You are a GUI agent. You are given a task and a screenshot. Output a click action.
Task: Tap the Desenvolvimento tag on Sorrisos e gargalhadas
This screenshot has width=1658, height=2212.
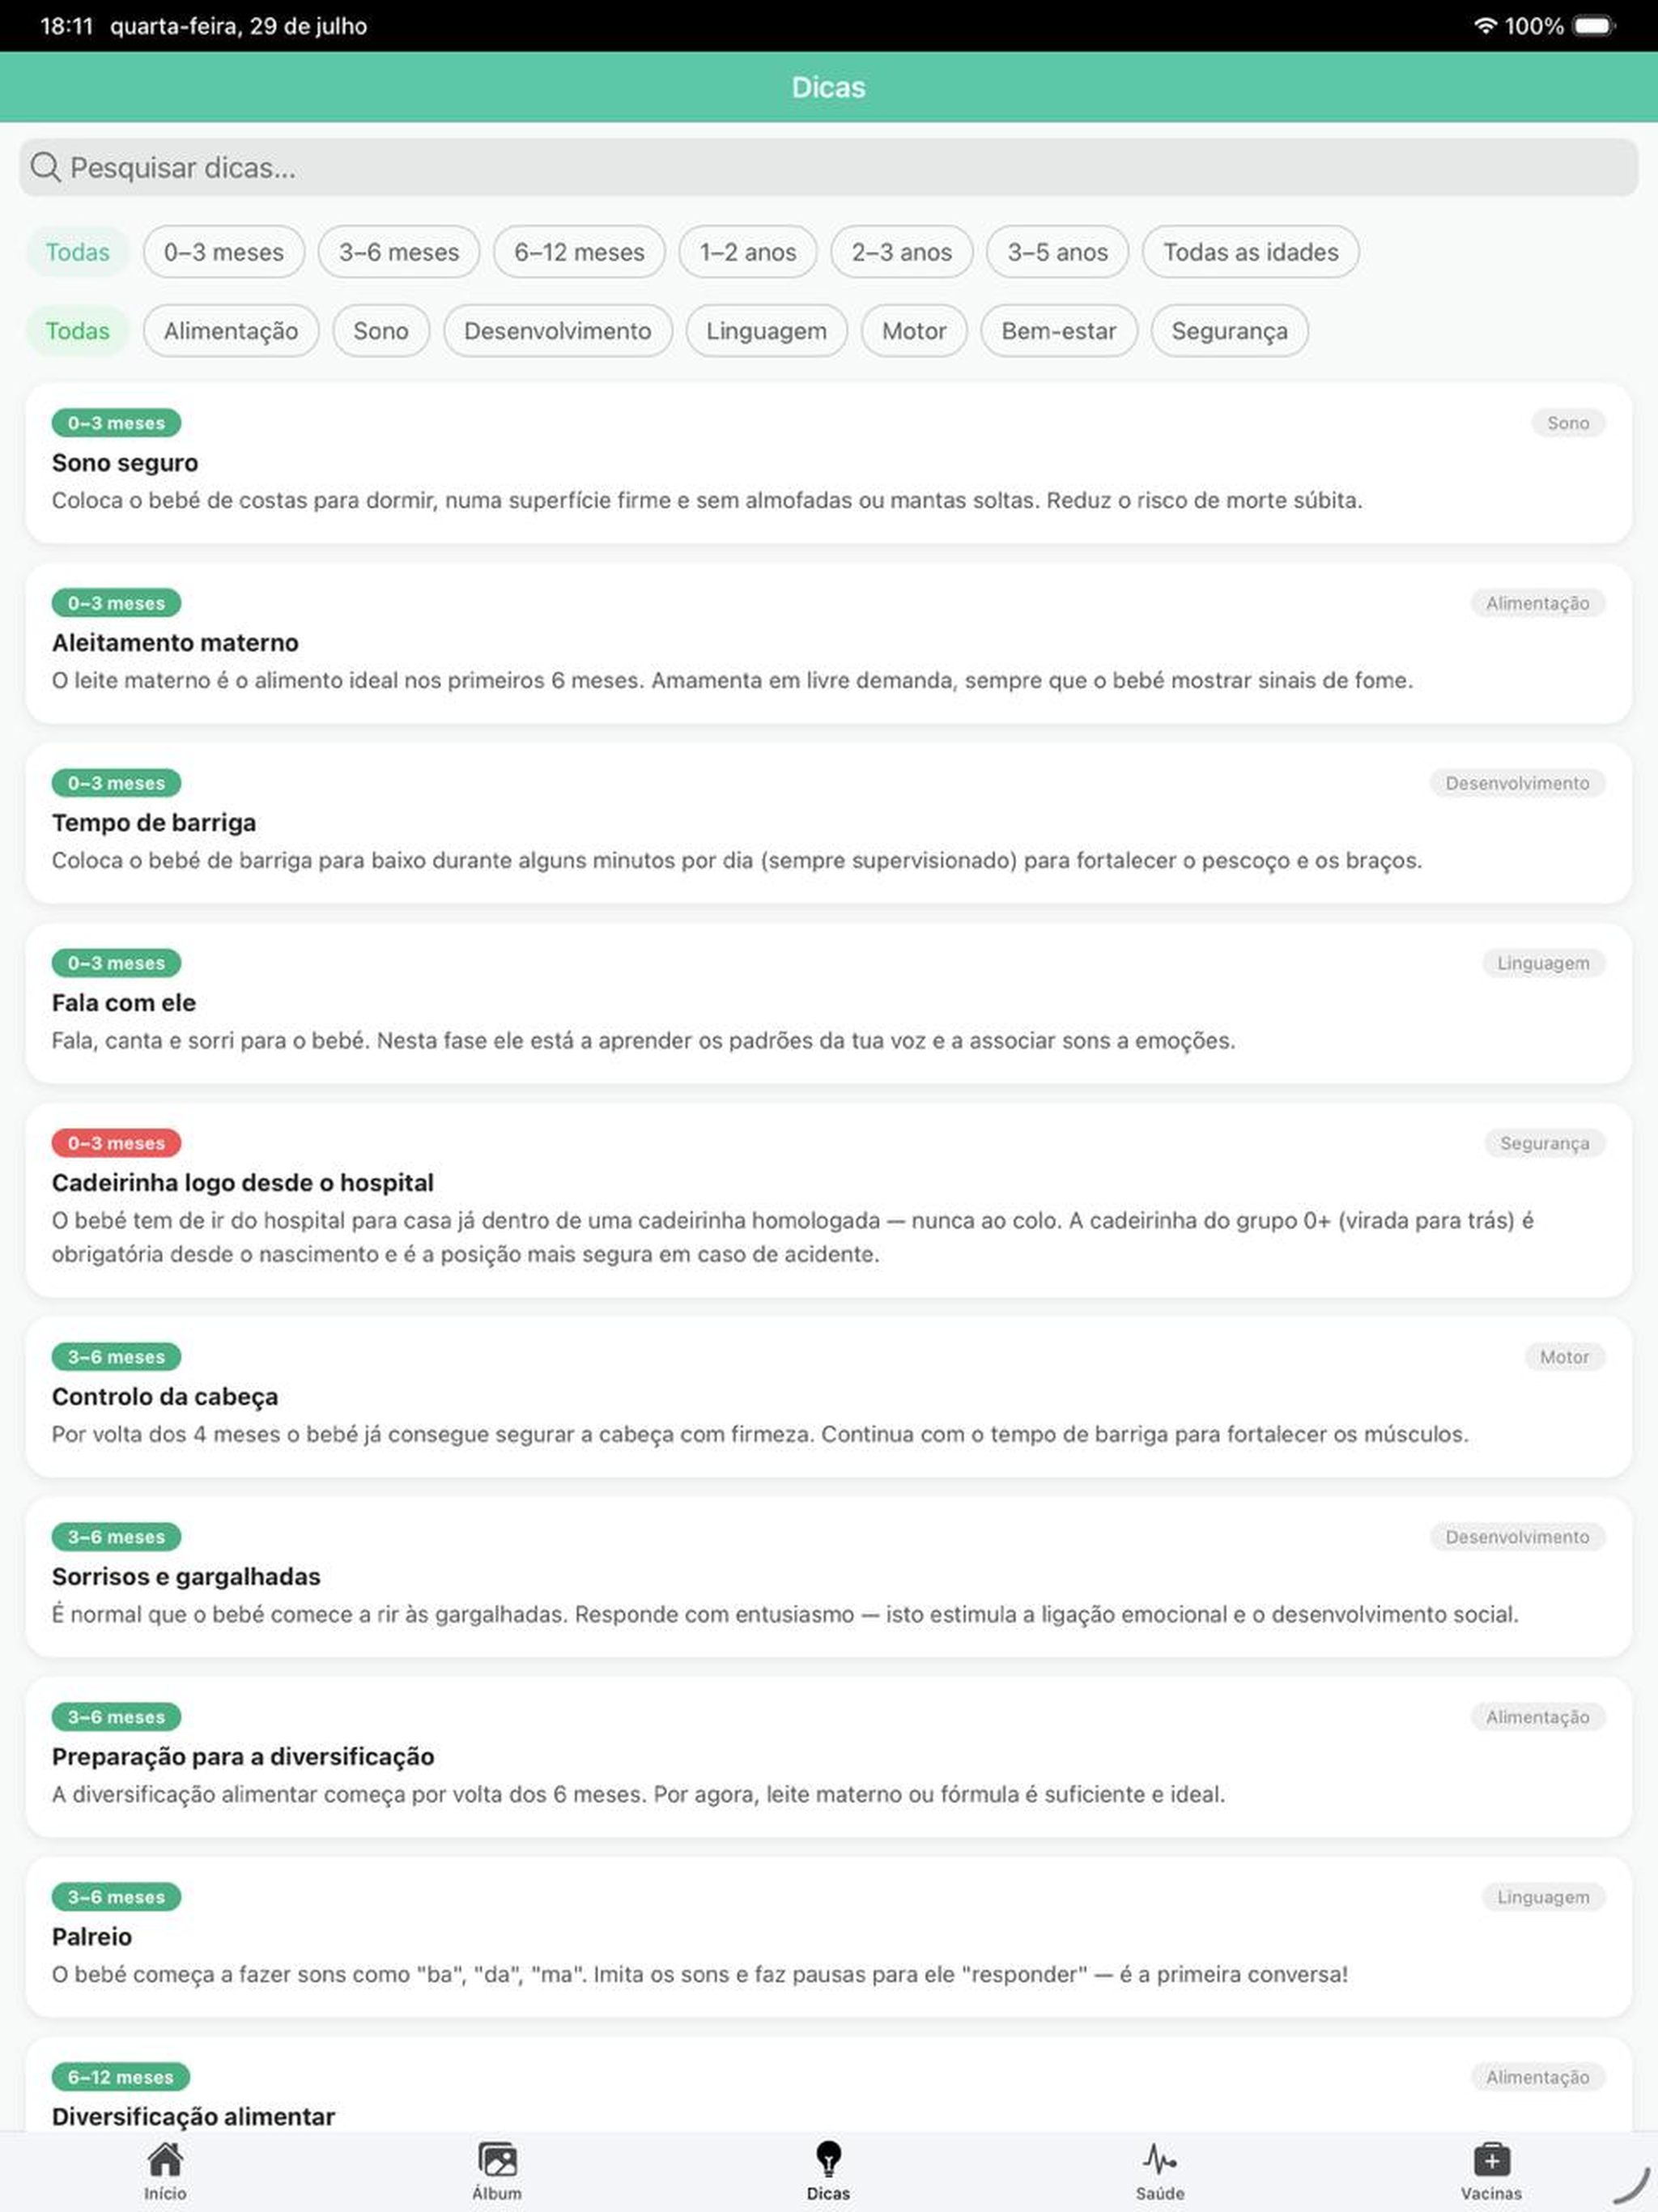(x=1517, y=1537)
